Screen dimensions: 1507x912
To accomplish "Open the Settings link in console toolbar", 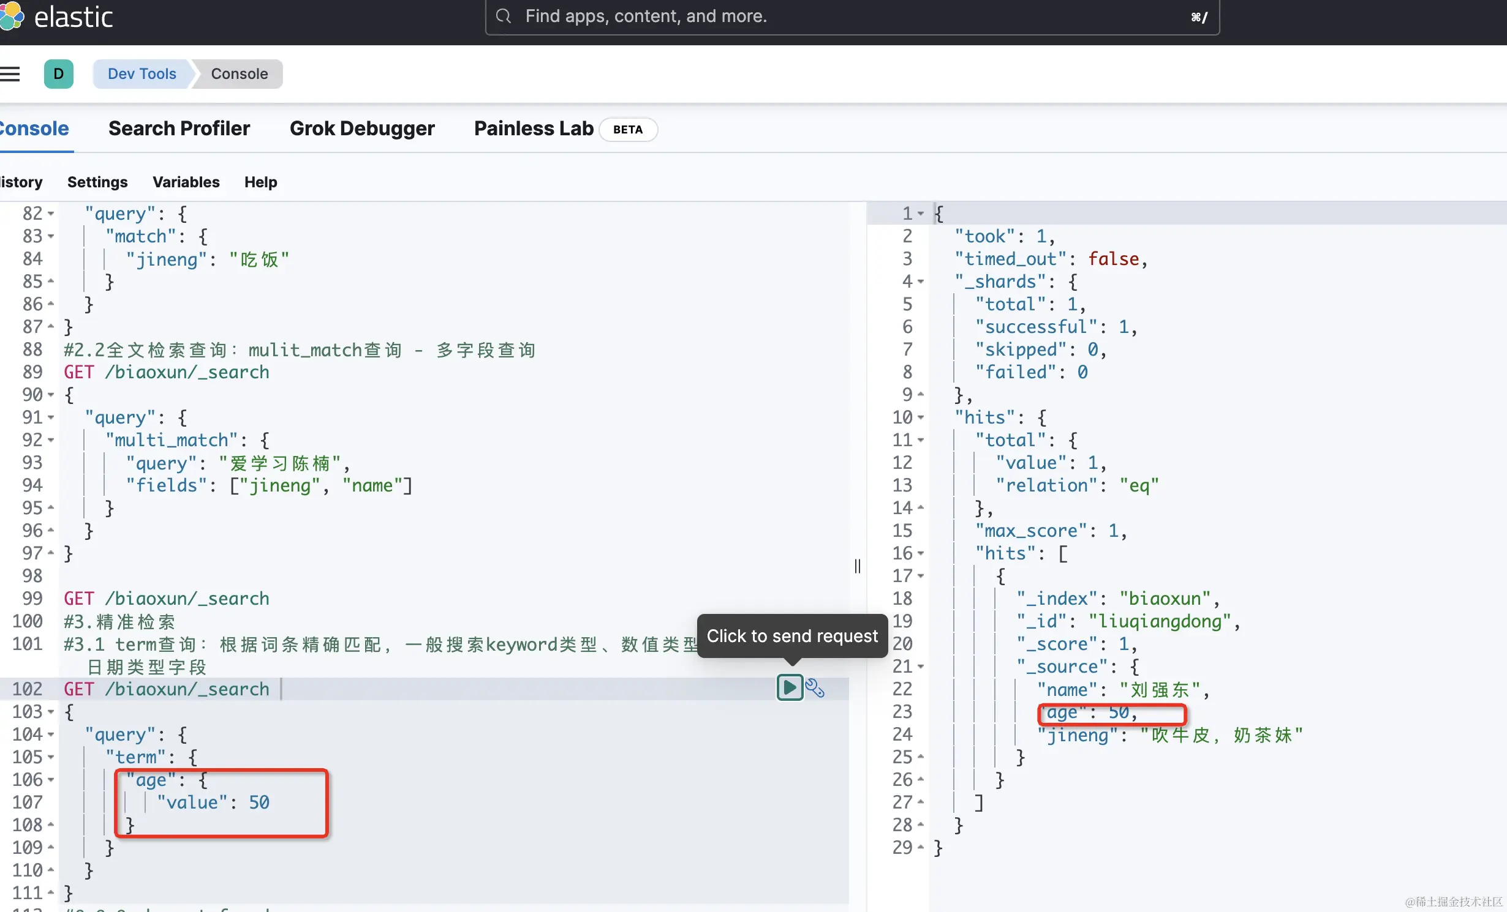I will pos(97,182).
